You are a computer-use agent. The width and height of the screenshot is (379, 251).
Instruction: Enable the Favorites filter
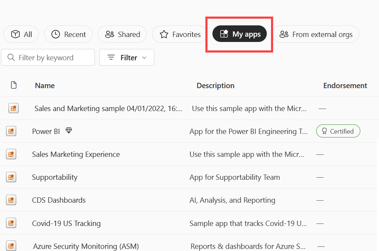point(179,34)
